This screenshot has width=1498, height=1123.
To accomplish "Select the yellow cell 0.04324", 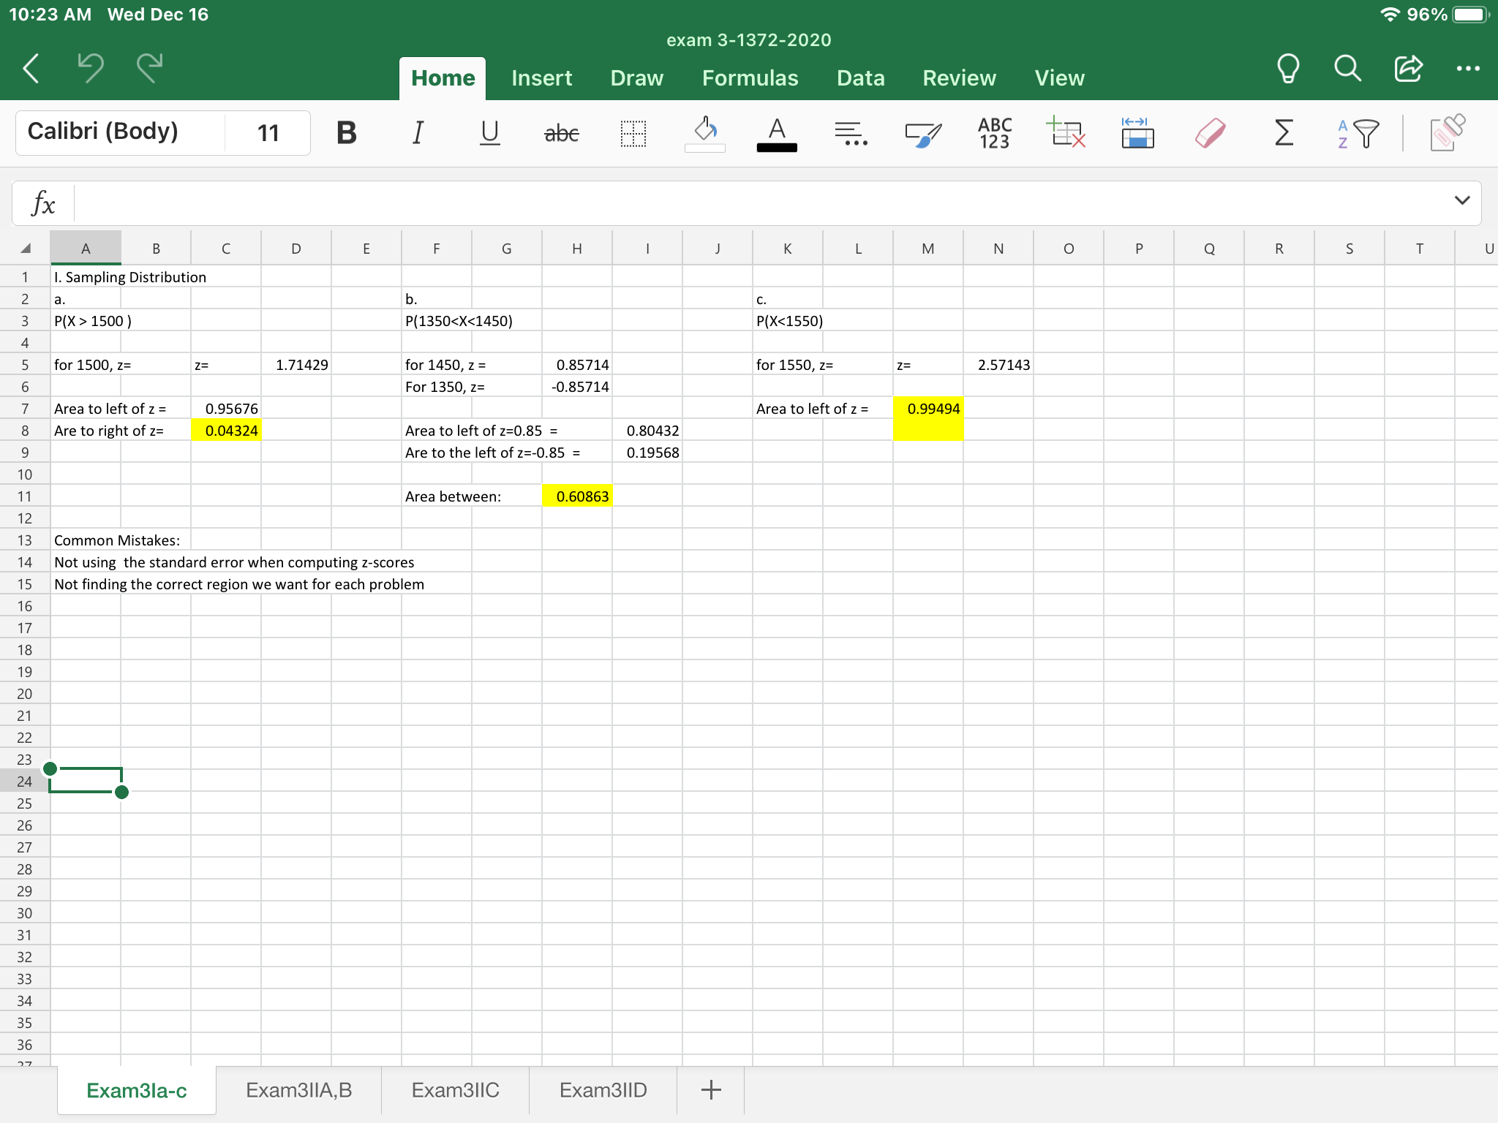I will (x=226, y=431).
